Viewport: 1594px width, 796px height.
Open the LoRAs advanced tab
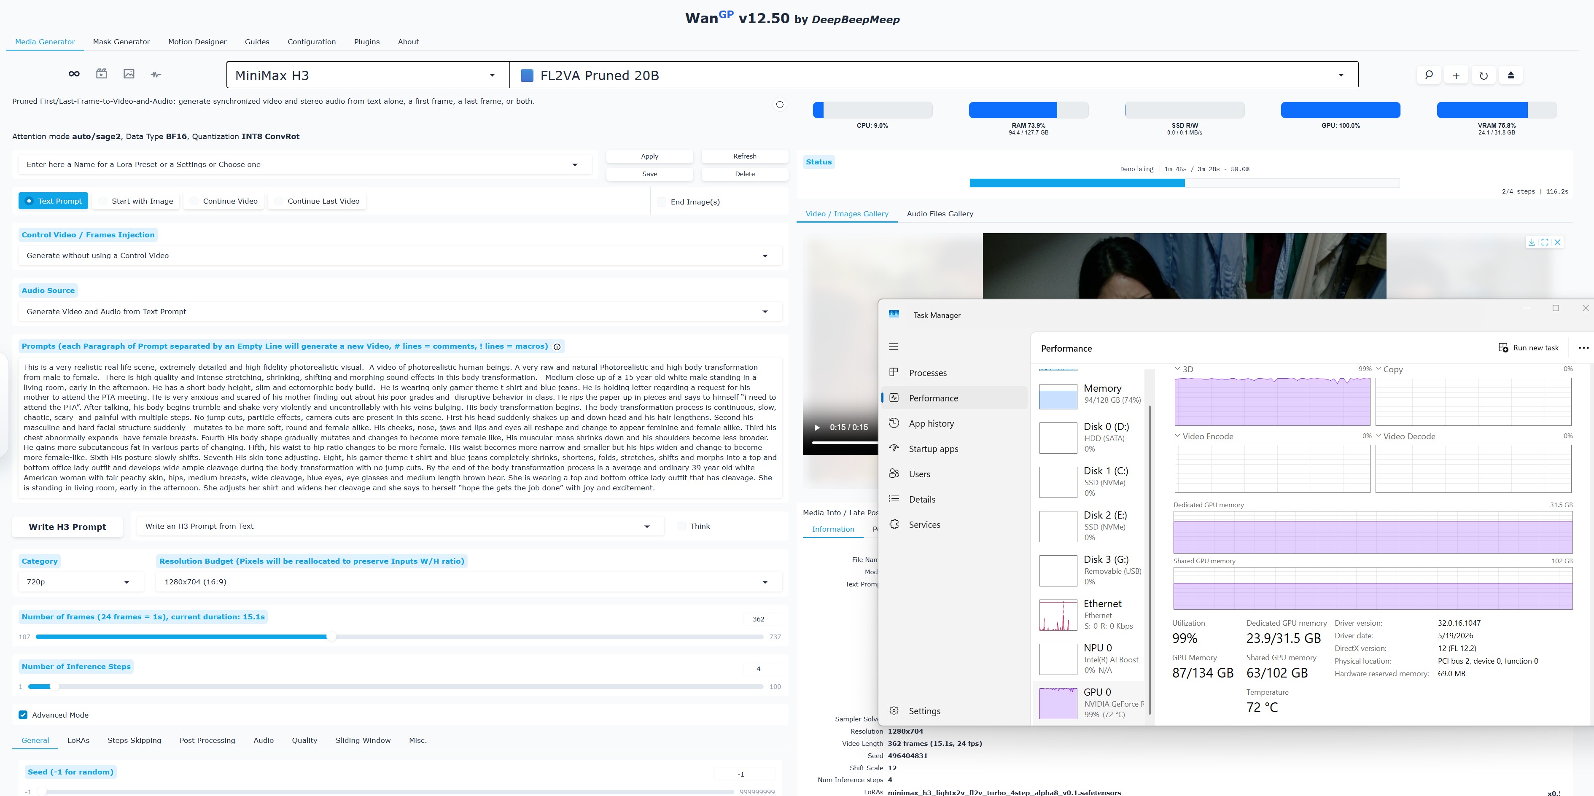pos(78,740)
